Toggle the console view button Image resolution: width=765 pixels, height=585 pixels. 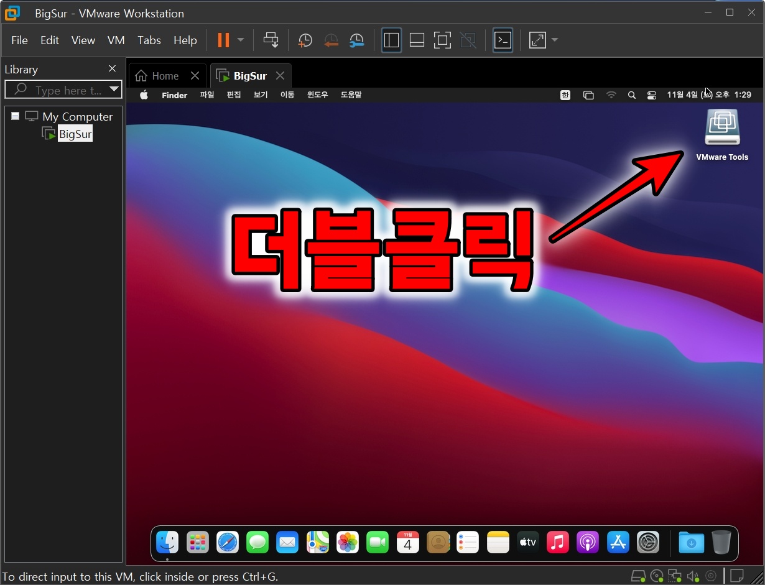[503, 40]
